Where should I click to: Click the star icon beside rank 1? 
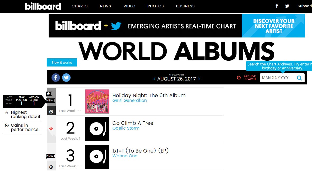pos(49,93)
